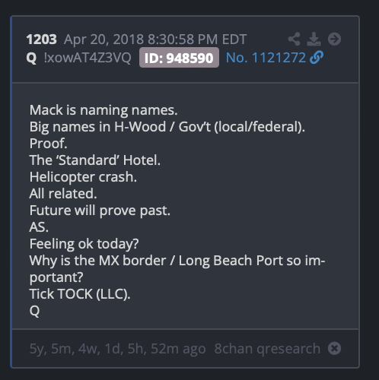
Task: Click the text The 'Standard' Hotel.
Action: pyautogui.click(x=95, y=160)
